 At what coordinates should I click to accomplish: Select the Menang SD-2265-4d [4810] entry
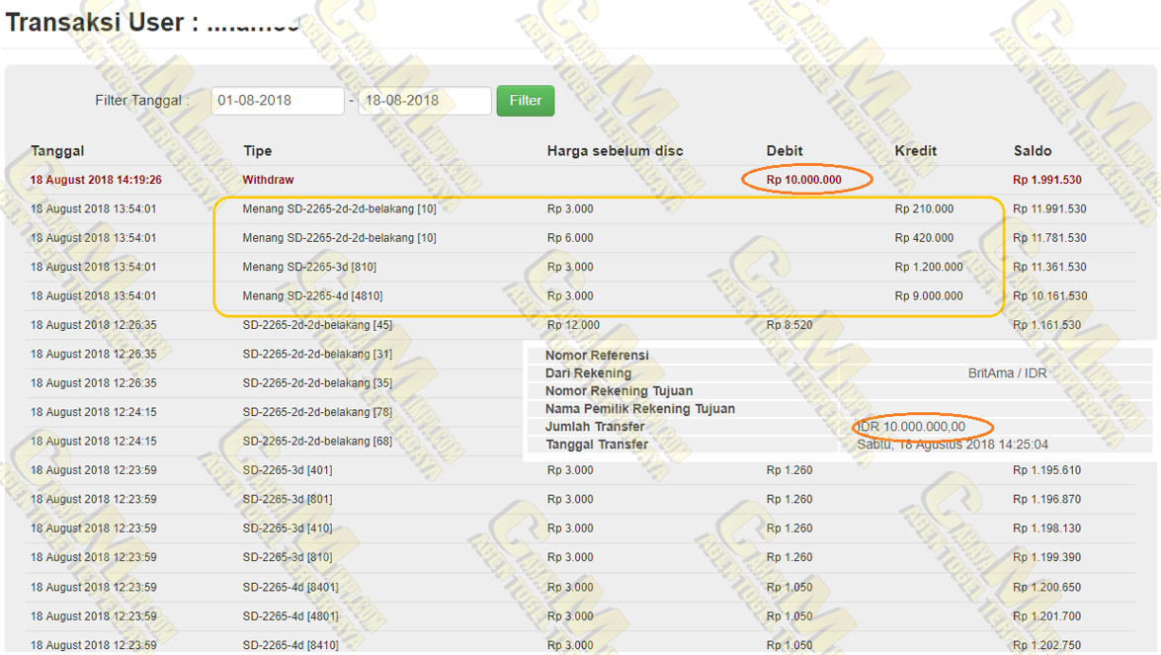[312, 296]
